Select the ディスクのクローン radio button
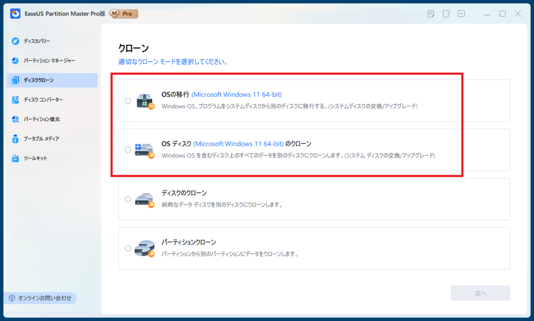The width and height of the screenshot is (534, 321). pyautogui.click(x=128, y=199)
